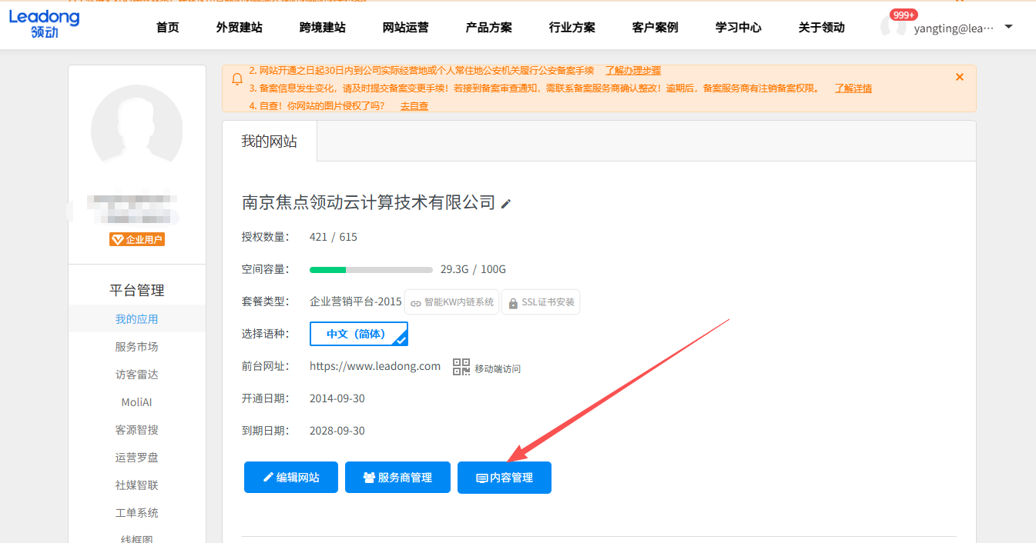Dismiss the orange notice banner with the X
The width and height of the screenshot is (1036, 543).
[x=960, y=77]
